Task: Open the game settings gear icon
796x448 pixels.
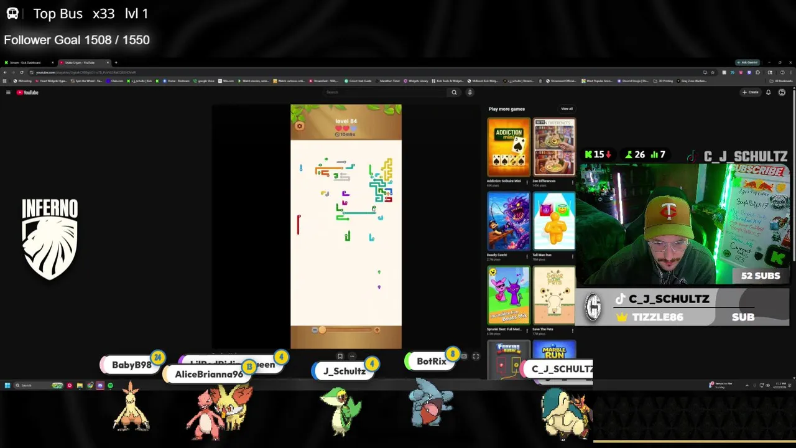Action: click(x=299, y=126)
